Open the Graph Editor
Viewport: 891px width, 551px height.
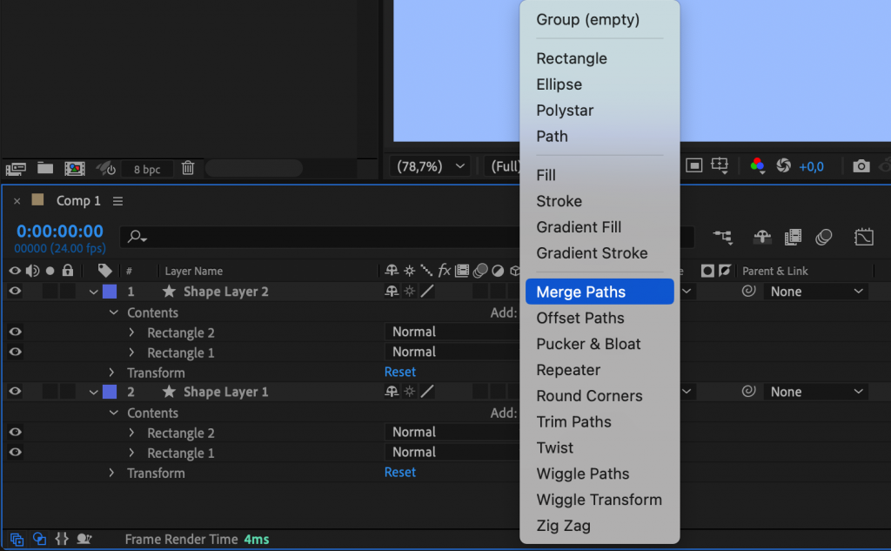click(x=864, y=237)
